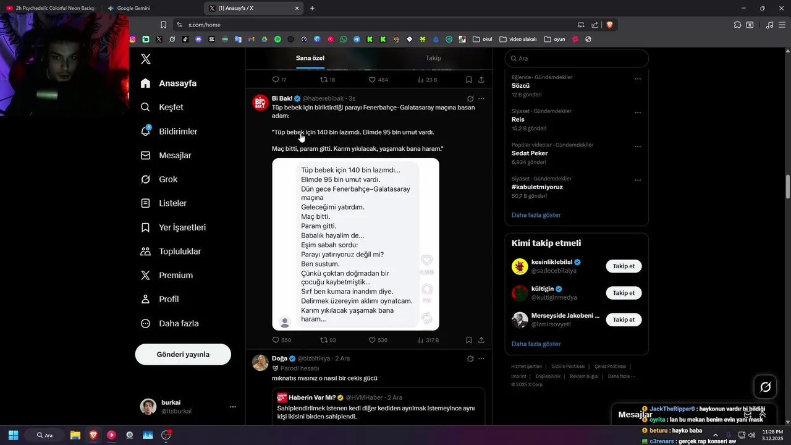Bookmark the Bi Bak! post
The image size is (791, 445).
pyautogui.click(x=469, y=340)
